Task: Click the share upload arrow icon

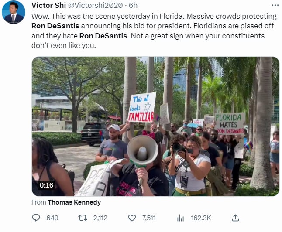Action: pos(235,218)
